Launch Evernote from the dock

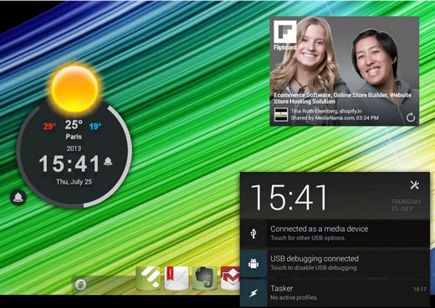pyautogui.click(x=205, y=278)
